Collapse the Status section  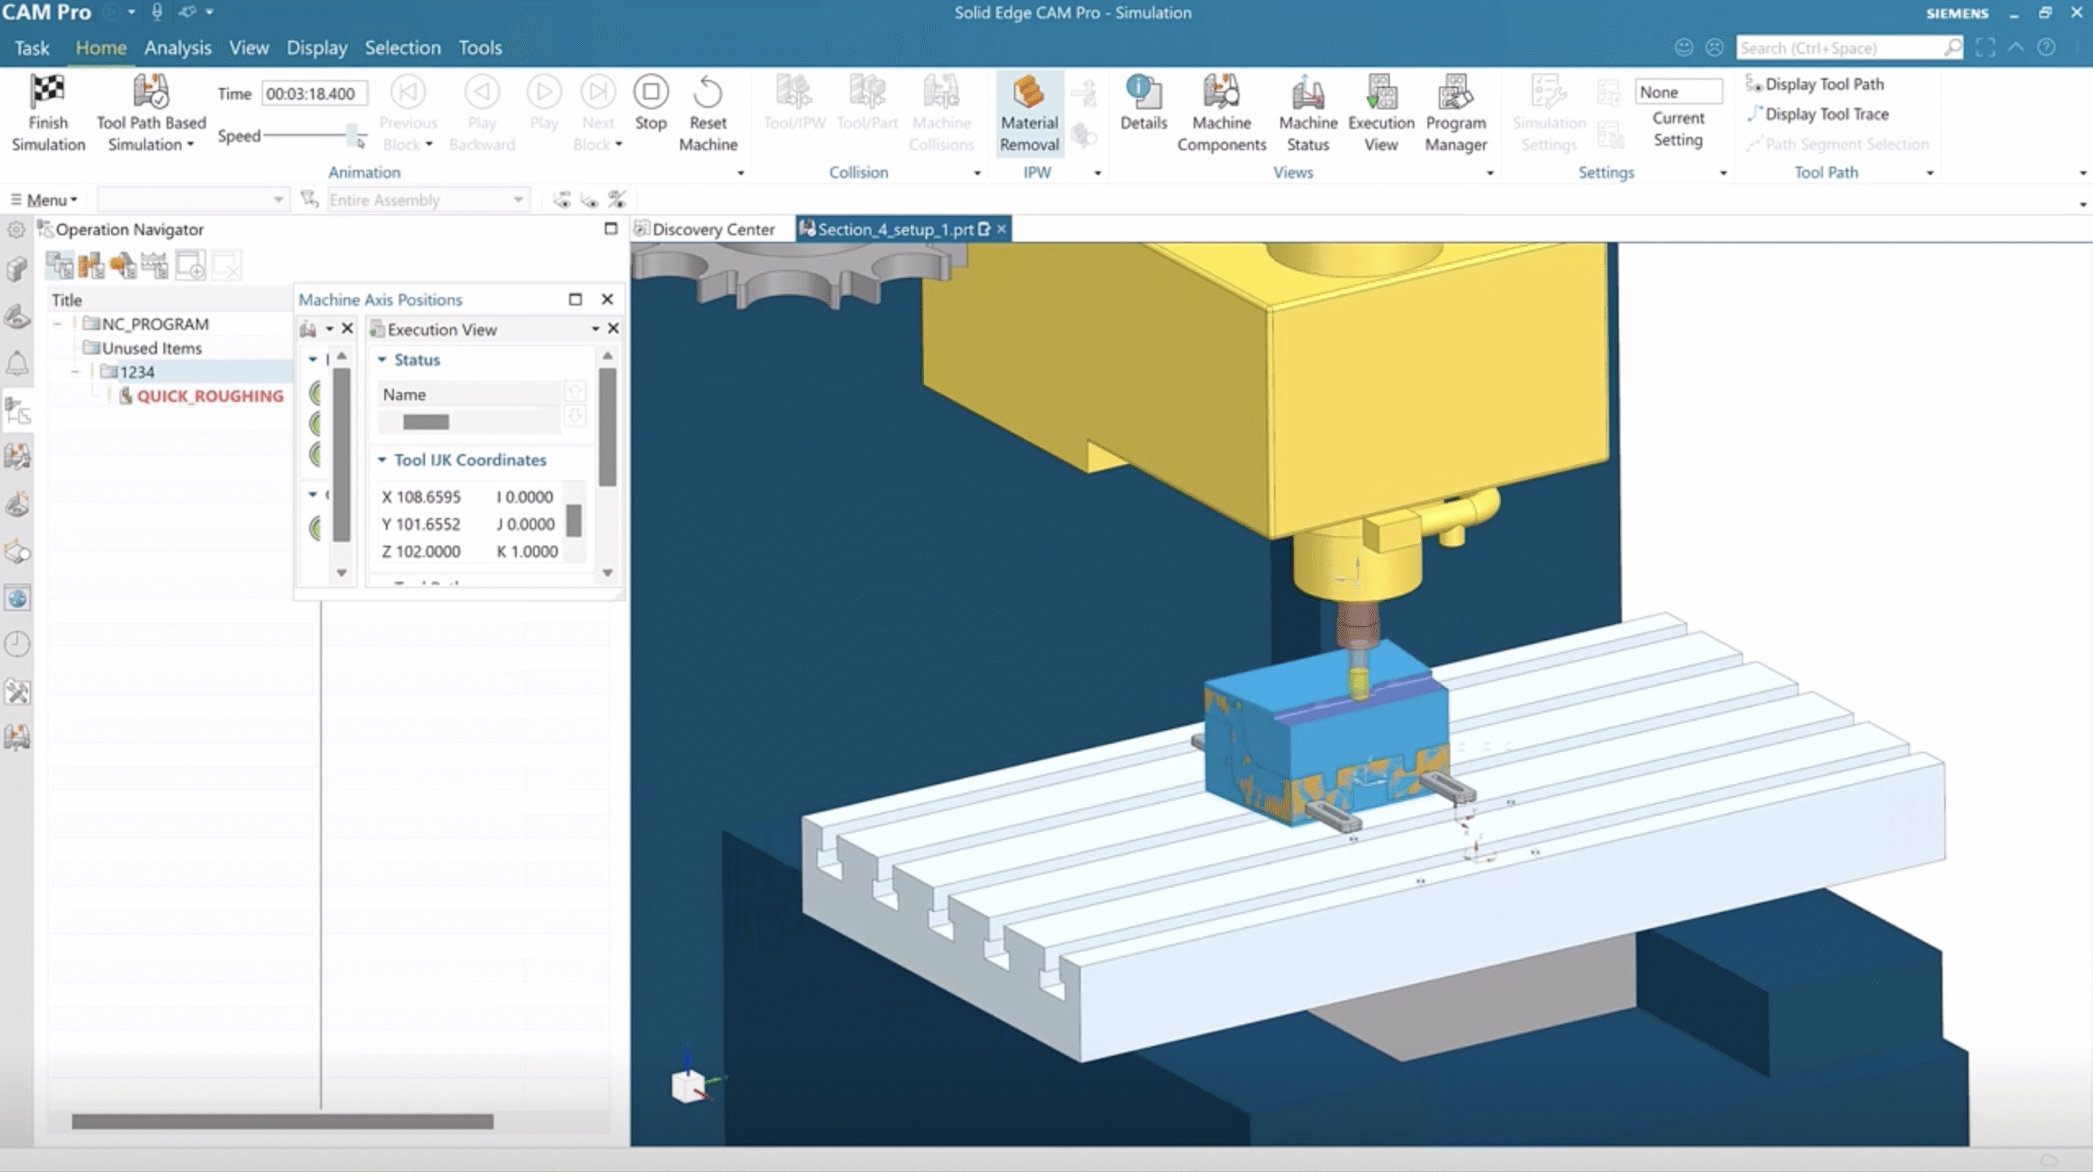(x=382, y=360)
